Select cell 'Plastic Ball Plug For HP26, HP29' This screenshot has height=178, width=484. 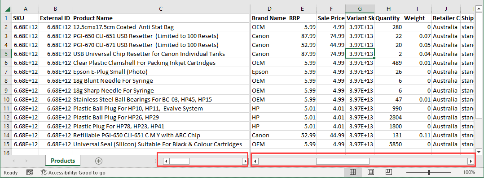pyautogui.click(x=161, y=118)
